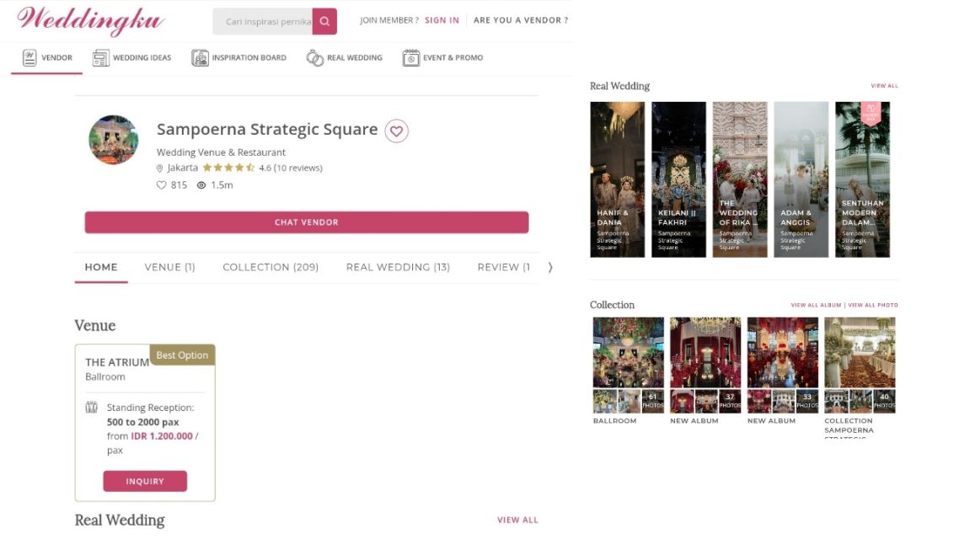Click VIEW ALL PHOTO link
959x539 pixels.
[873, 305]
